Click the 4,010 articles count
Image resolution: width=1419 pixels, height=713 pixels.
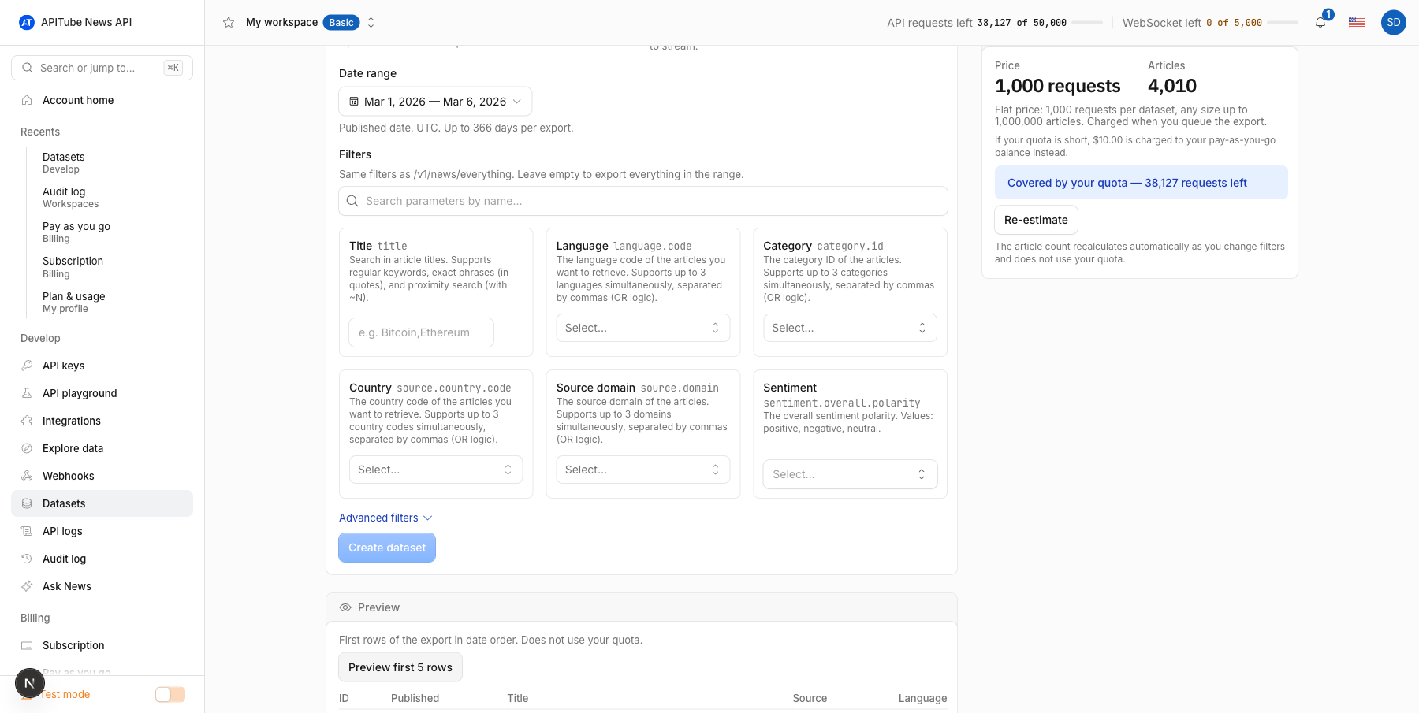(1172, 86)
